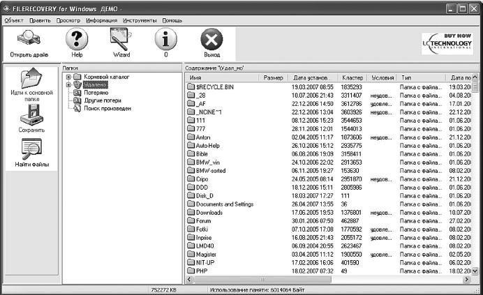Click the Выход exit icon
The height and width of the screenshot is (295, 483).
click(211, 40)
